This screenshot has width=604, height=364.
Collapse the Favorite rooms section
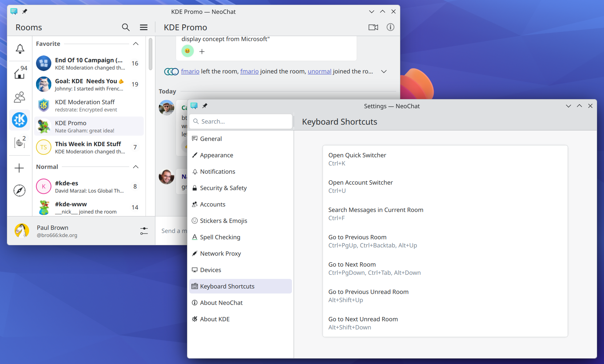(136, 44)
